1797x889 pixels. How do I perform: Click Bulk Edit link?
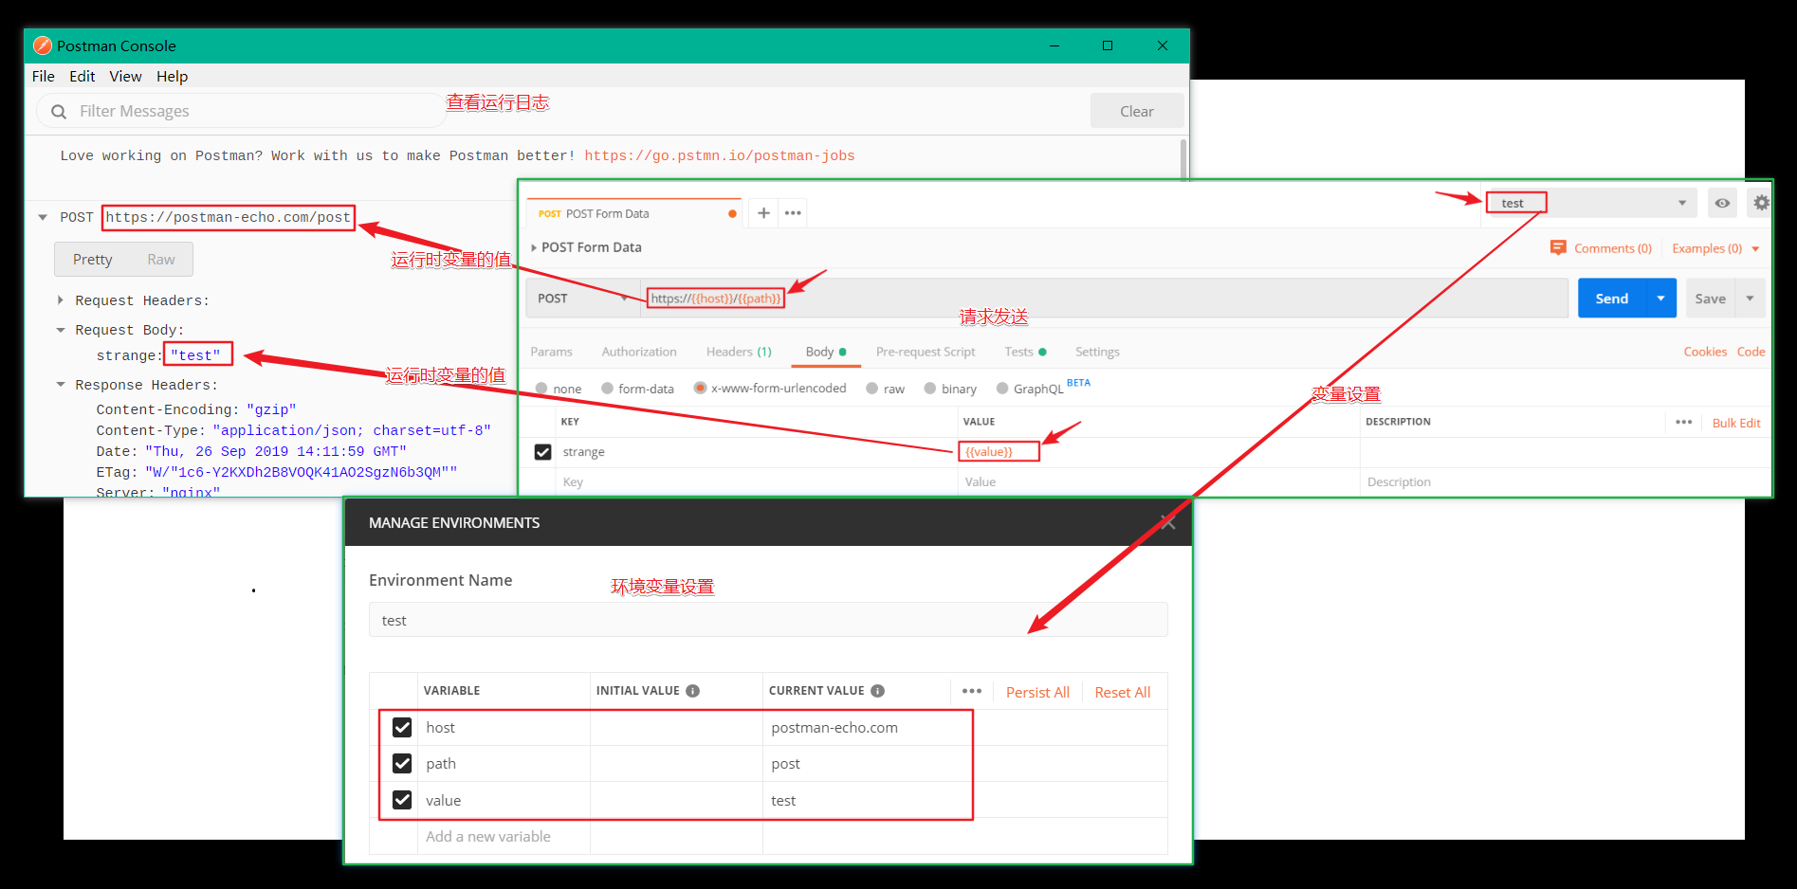pos(1736,423)
